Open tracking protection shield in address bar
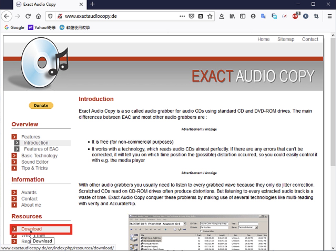 (x=50, y=16)
